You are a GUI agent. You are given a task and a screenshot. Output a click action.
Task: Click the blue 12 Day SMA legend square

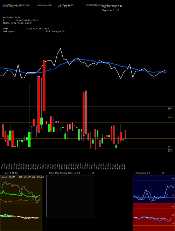3,6
